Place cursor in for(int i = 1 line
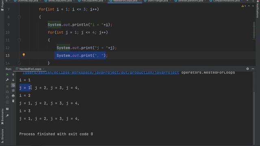The height and width of the screenshot is (146, 260). (69, 9)
